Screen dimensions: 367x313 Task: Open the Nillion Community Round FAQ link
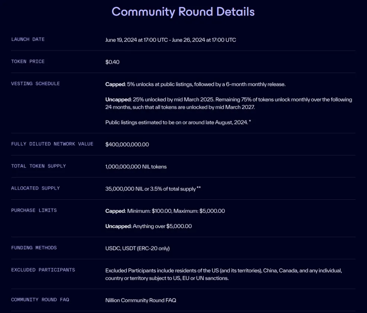click(141, 300)
